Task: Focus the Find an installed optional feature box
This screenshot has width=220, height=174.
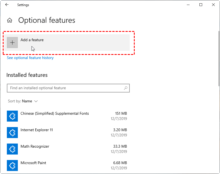Action: [x=65, y=88]
